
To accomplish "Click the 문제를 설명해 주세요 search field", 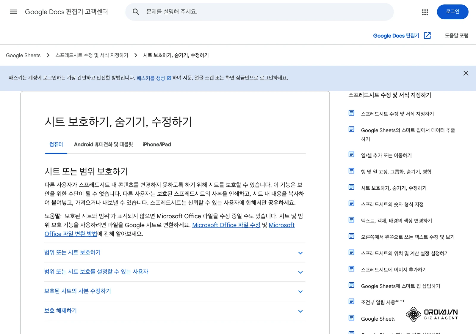I will coord(259,12).
